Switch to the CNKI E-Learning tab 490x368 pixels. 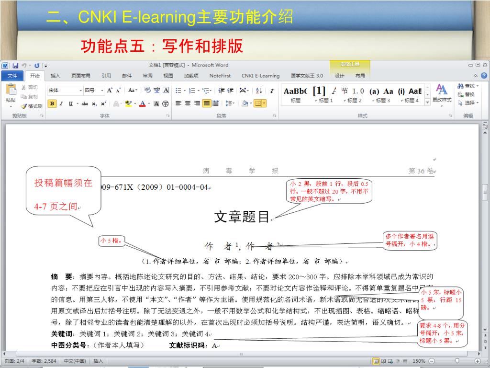click(x=260, y=76)
